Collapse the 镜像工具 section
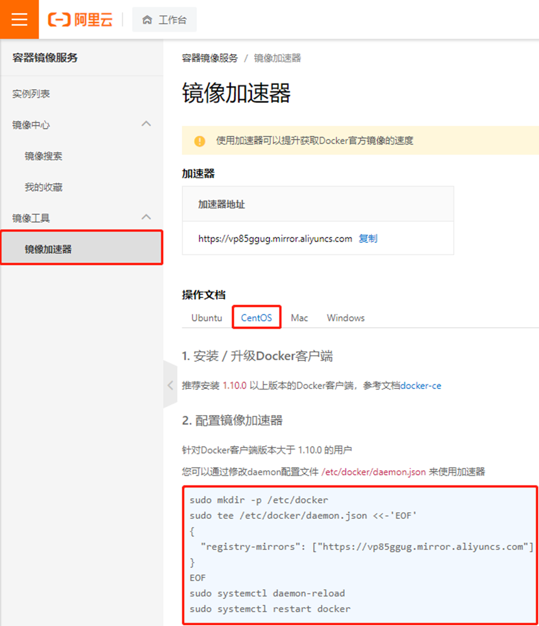The height and width of the screenshot is (626, 539). click(x=146, y=217)
